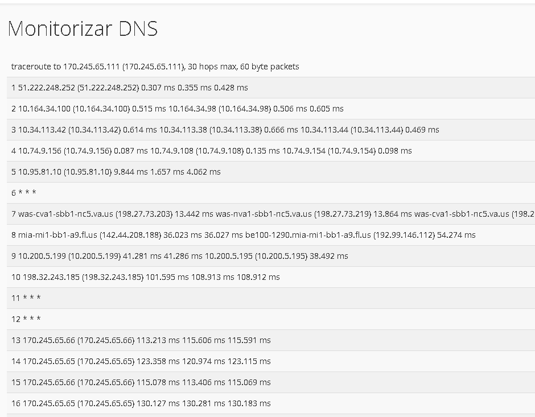The height and width of the screenshot is (417, 535).
Task: Click hop 7 row was-cva1-sbb1-nc5.va.us
Action: [271, 214]
